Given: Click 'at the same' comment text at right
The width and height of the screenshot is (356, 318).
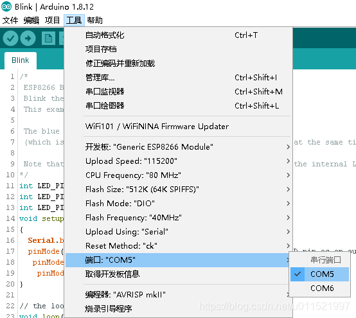Looking at the screenshot, I should [318, 142].
